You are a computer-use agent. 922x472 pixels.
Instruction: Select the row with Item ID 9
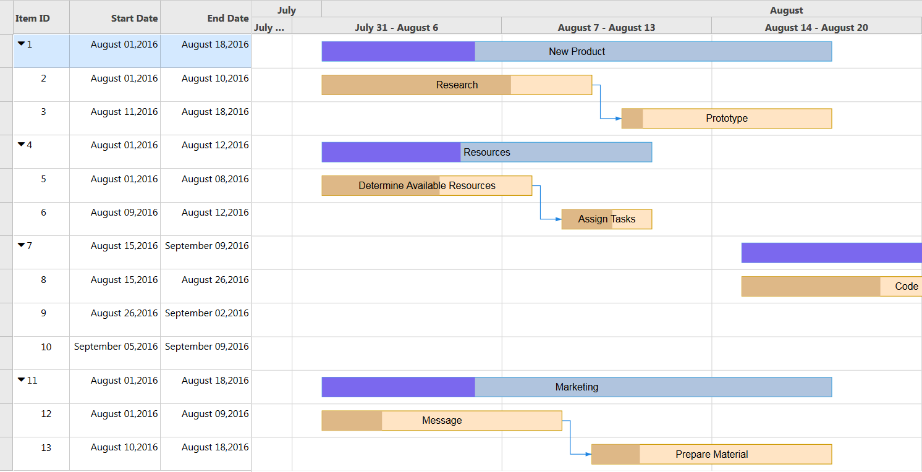(x=132, y=319)
